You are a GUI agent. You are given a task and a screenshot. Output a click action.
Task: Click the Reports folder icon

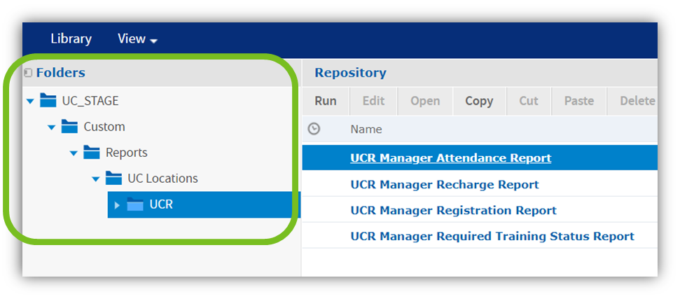[92, 153]
